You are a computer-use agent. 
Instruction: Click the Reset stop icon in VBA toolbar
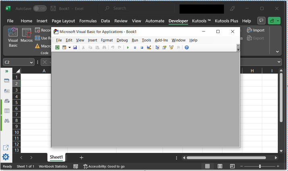pos(142,48)
